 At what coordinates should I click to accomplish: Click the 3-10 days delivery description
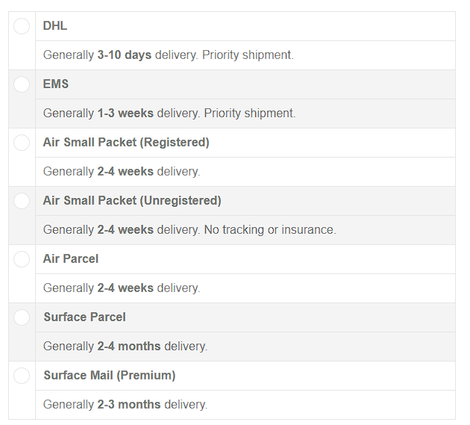coord(169,55)
